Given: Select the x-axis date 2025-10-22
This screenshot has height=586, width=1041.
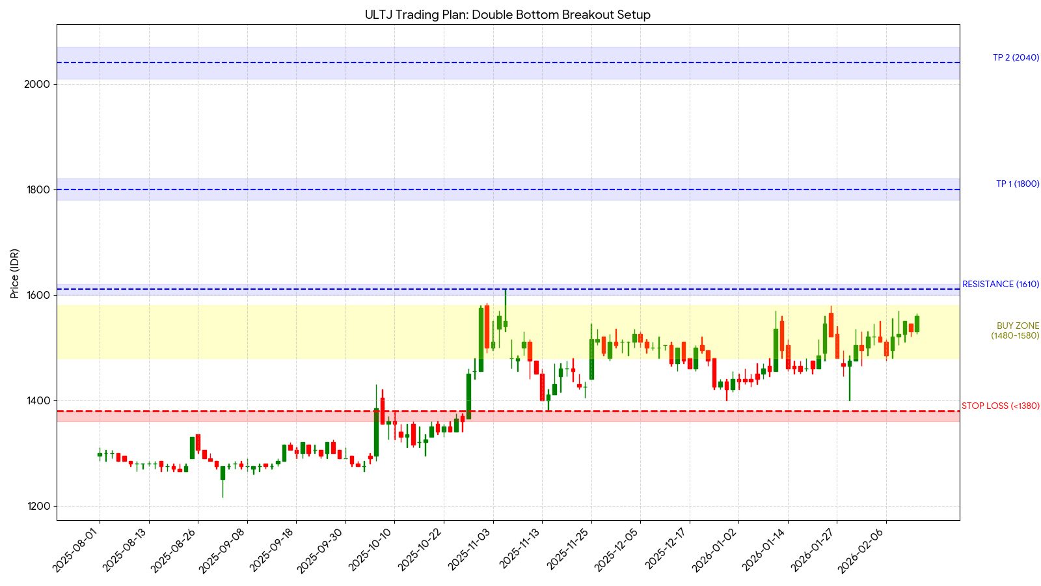Looking at the screenshot, I should click(422, 551).
